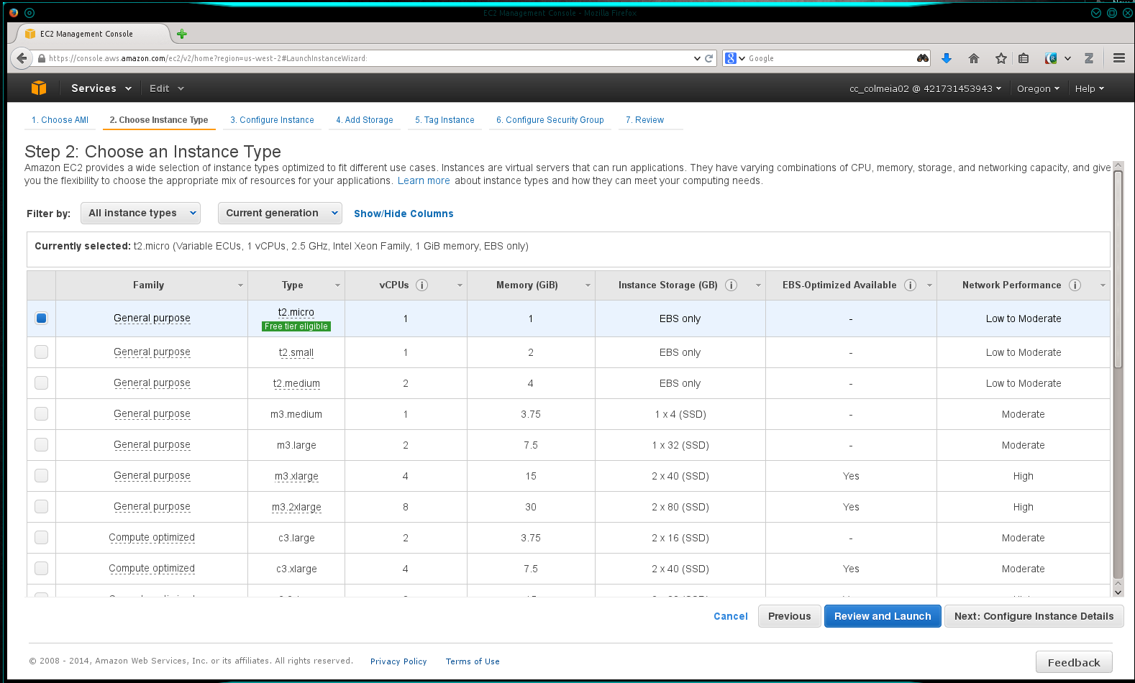Open the cc_colmeia02 account dropdown
This screenshot has width=1135, height=683.
point(925,88)
